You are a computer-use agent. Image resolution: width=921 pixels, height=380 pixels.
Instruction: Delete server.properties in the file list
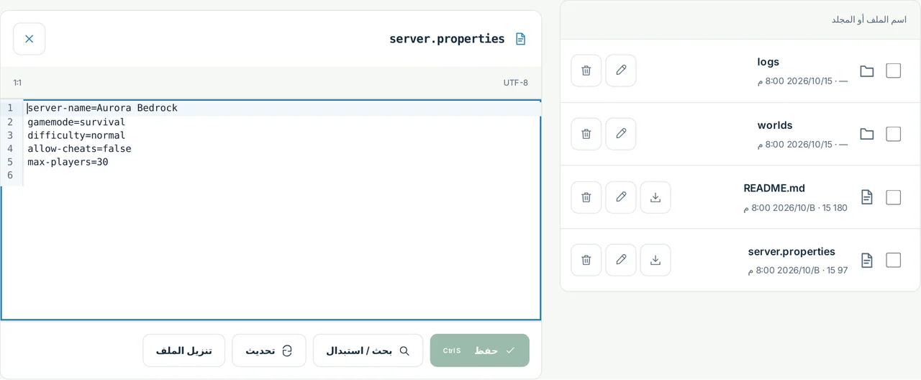(586, 260)
